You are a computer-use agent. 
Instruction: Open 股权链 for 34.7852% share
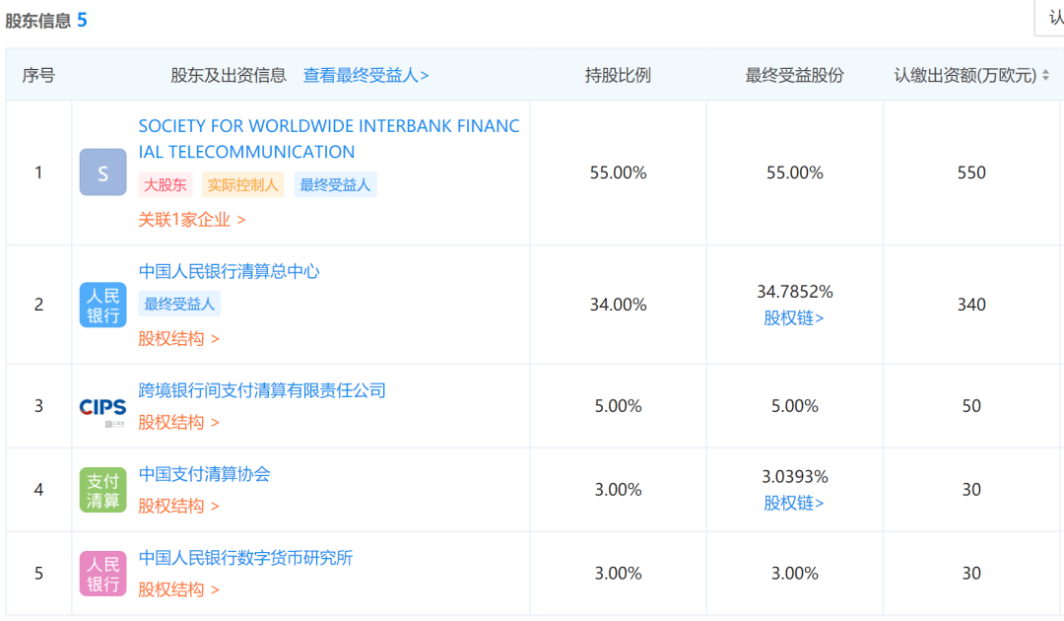(x=793, y=317)
